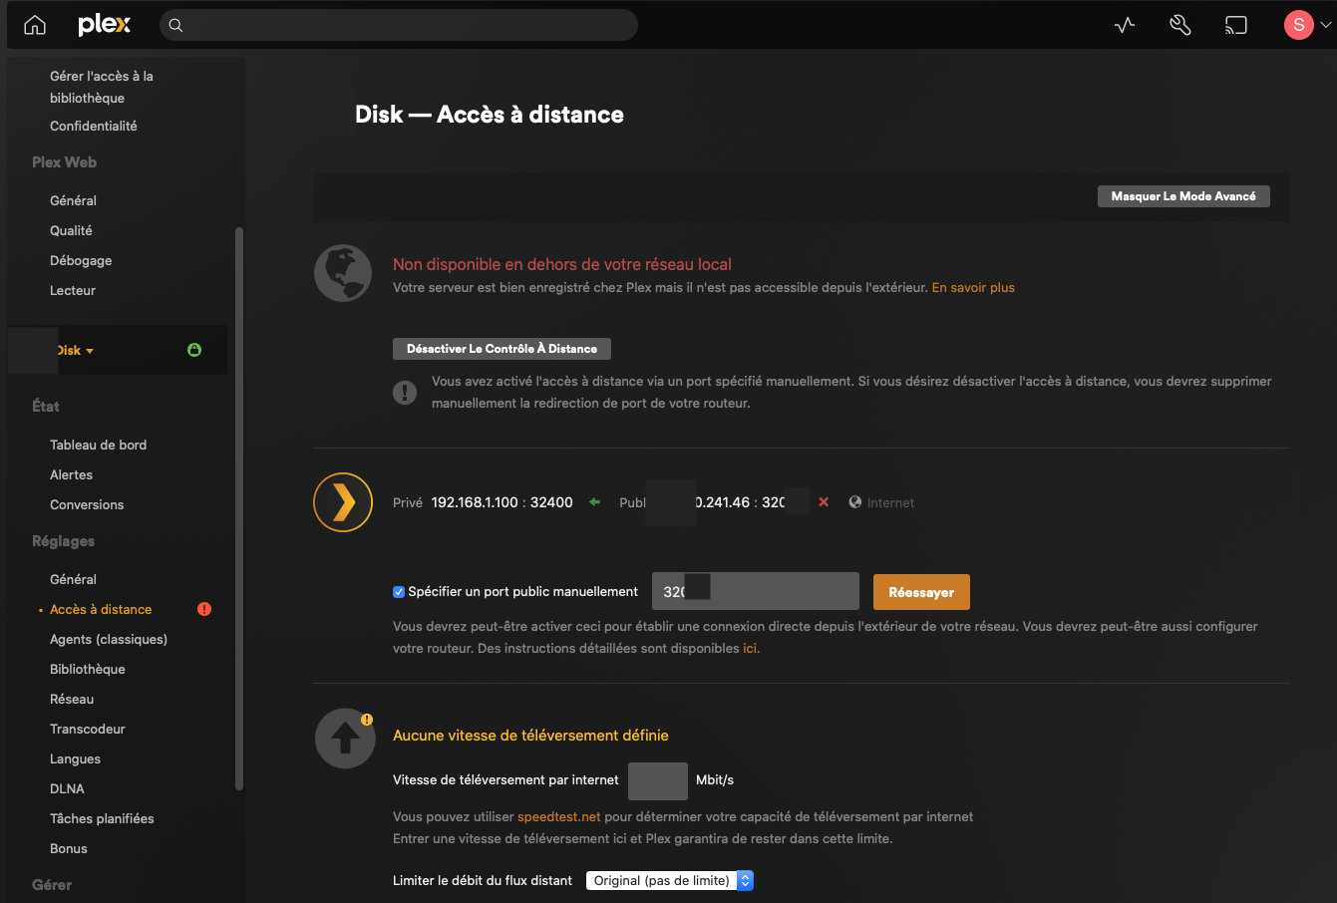Click the exclamation info icon under Désactiver
The width and height of the screenshot is (1337, 903).
[404, 393]
